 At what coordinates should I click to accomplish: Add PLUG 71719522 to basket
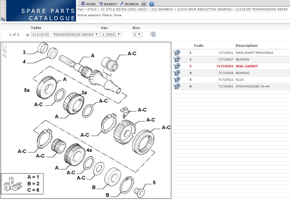177,80
